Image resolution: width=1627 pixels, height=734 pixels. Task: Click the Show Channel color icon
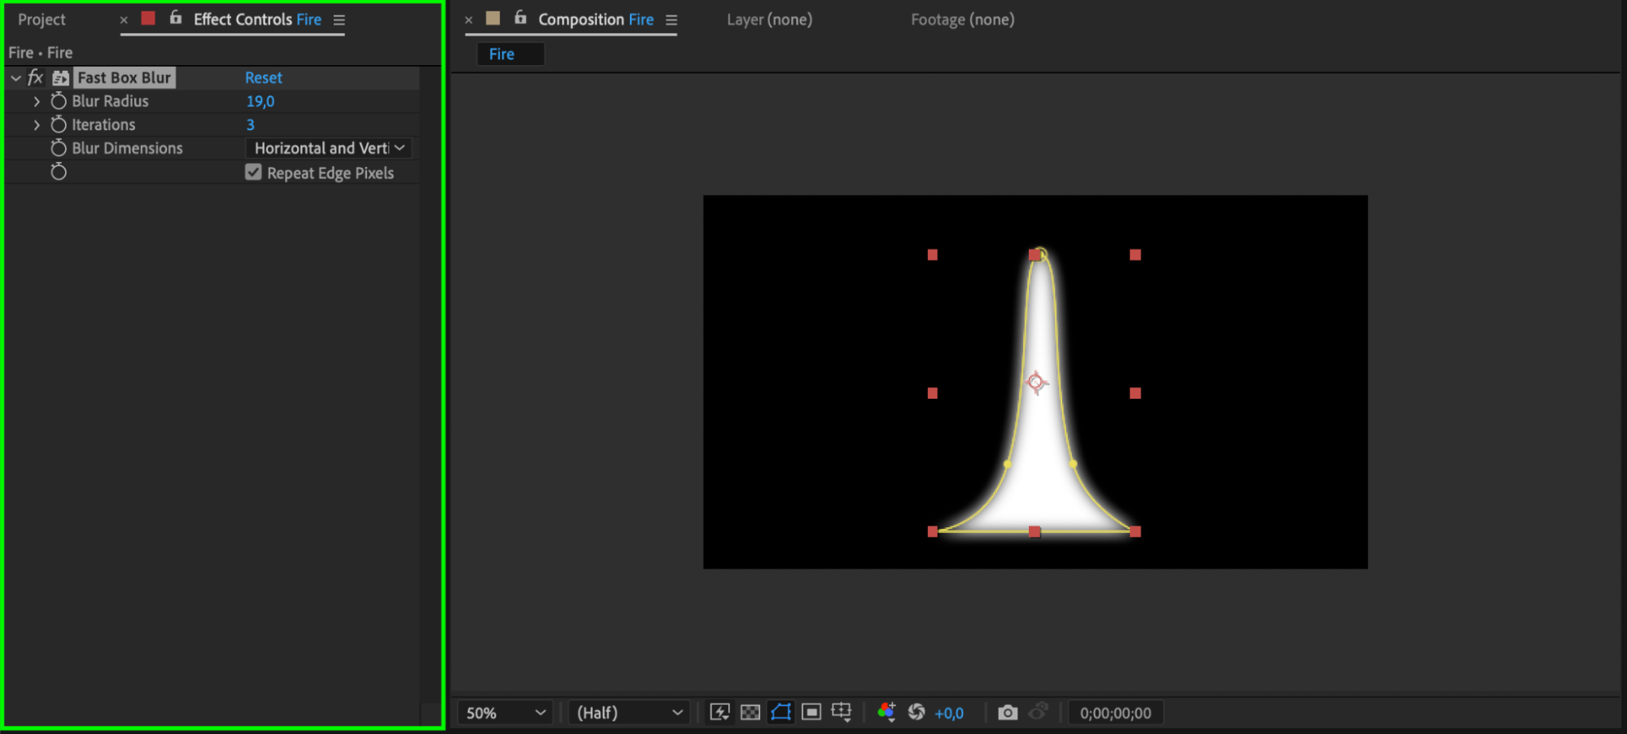click(886, 713)
